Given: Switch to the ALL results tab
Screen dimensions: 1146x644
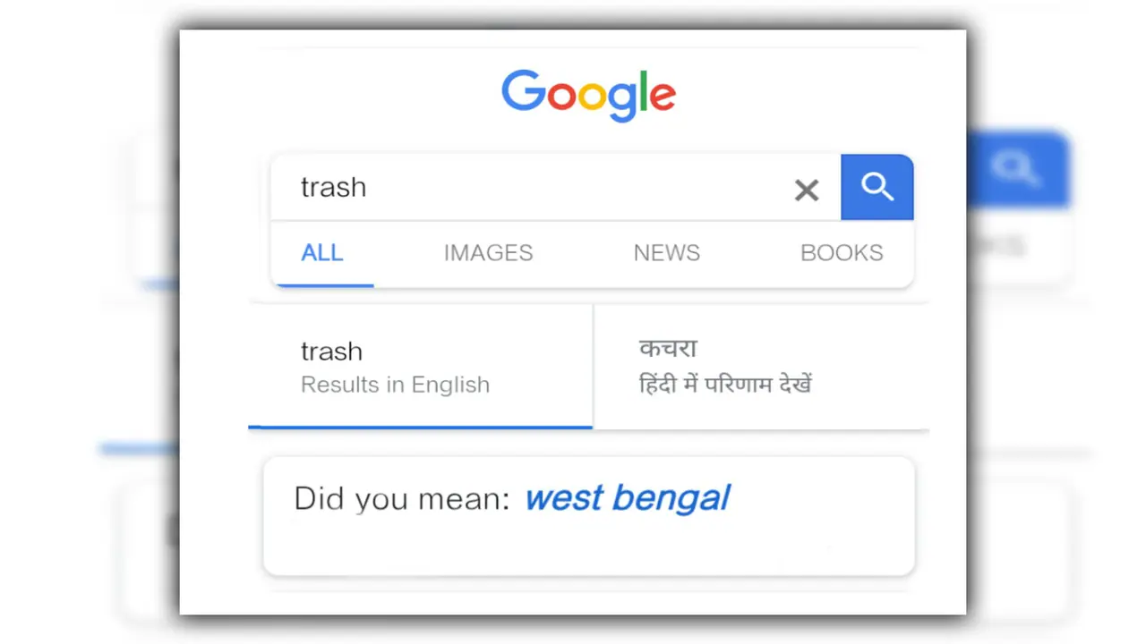Looking at the screenshot, I should (x=322, y=253).
